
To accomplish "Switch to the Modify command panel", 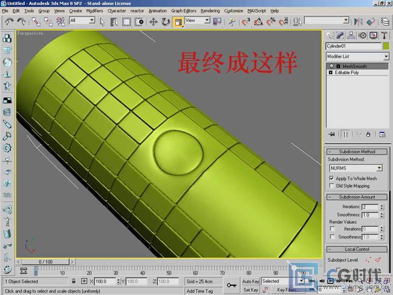I will click(x=340, y=36).
